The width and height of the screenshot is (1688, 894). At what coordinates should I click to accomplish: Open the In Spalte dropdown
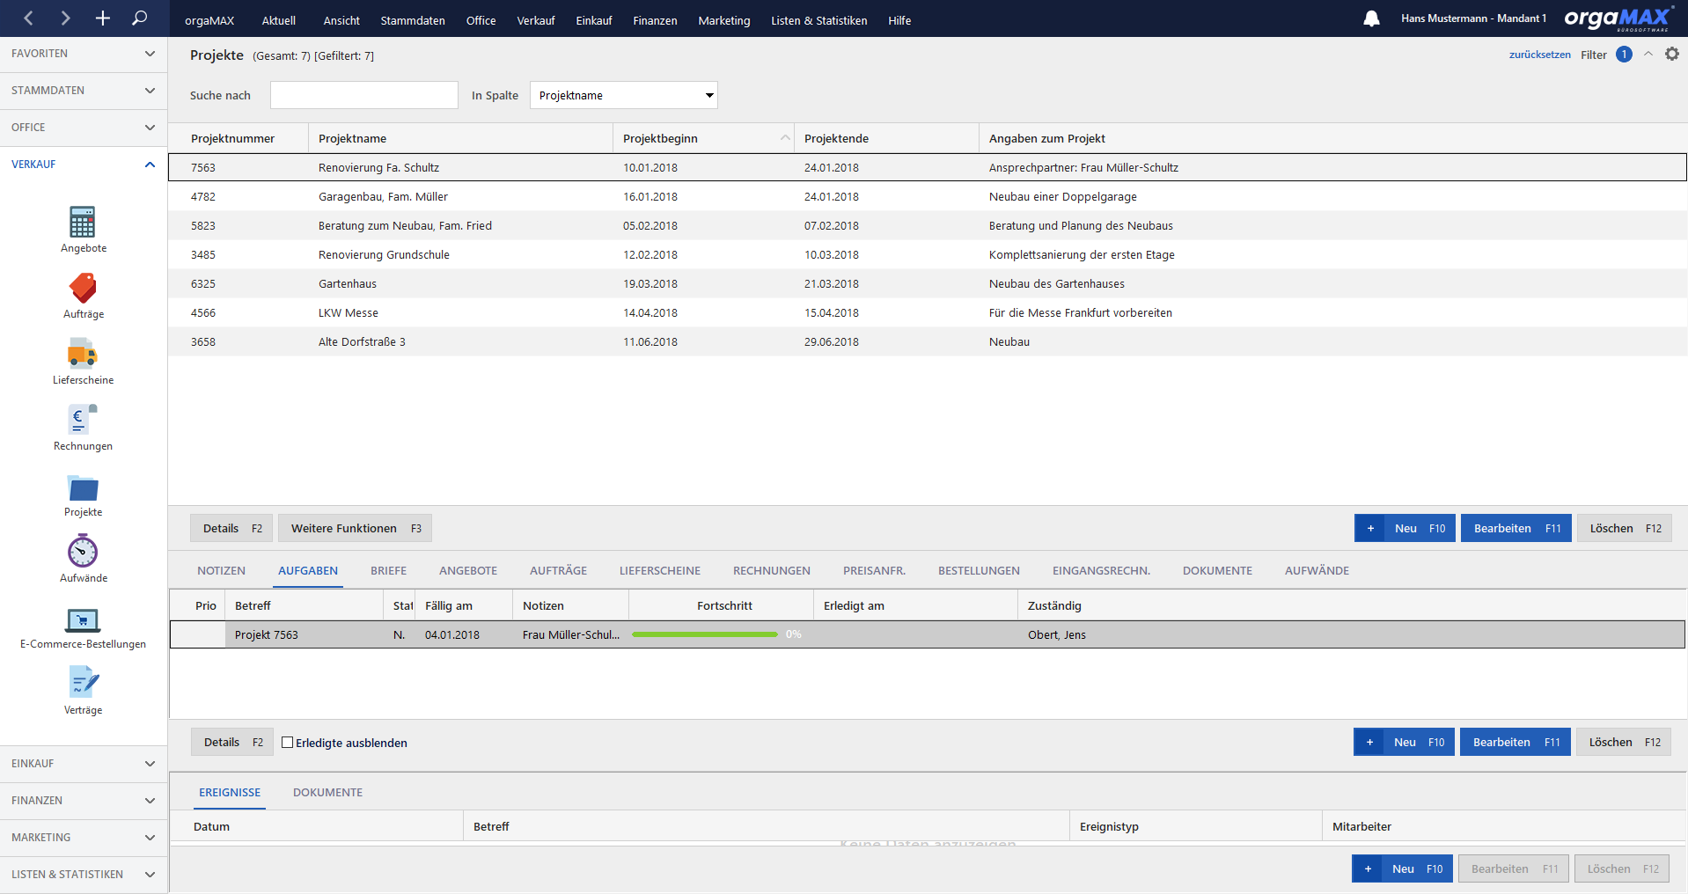coord(624,95)
